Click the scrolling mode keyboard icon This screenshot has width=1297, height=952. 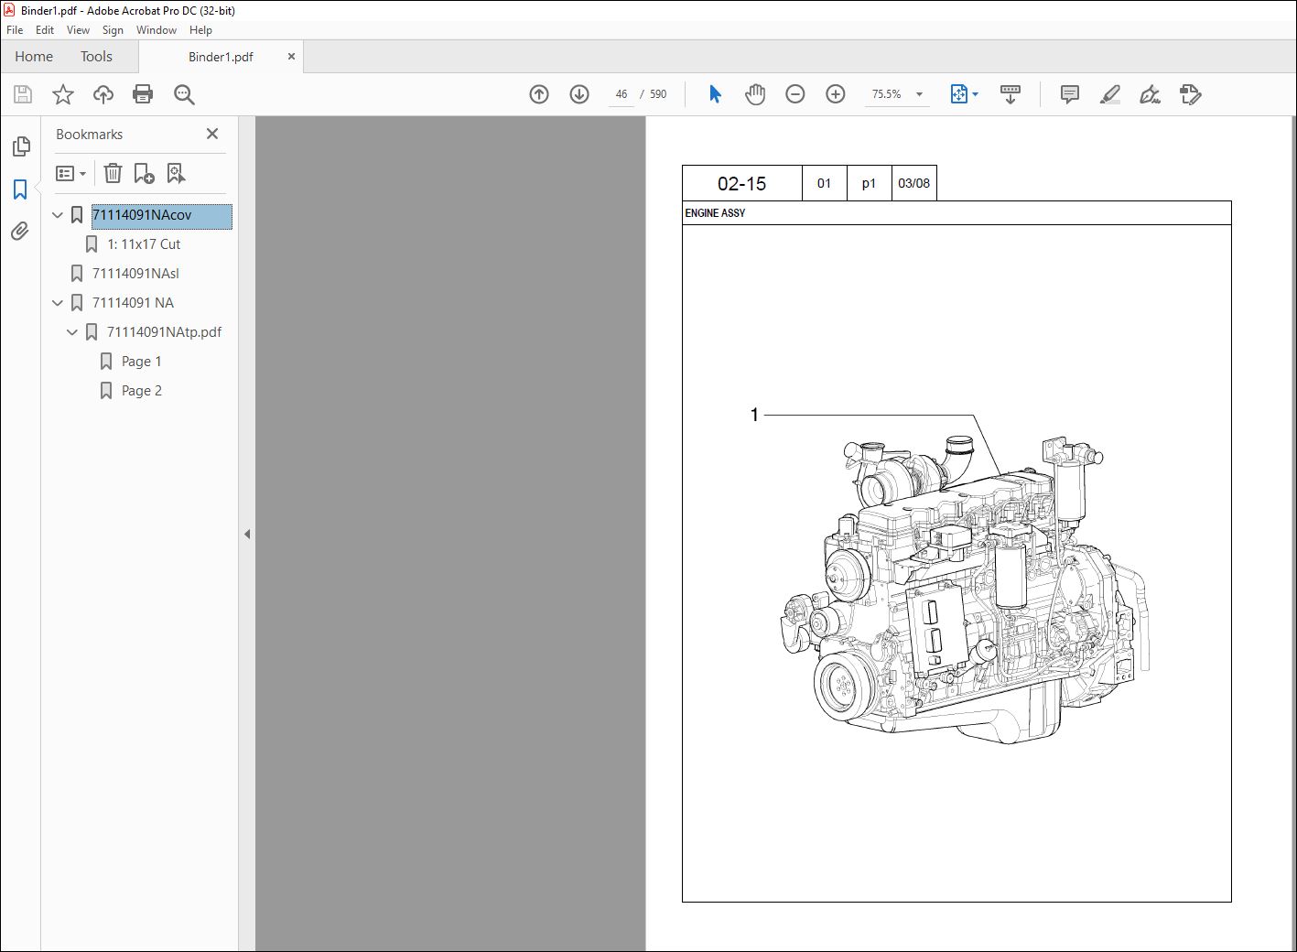coord(1011,94)
